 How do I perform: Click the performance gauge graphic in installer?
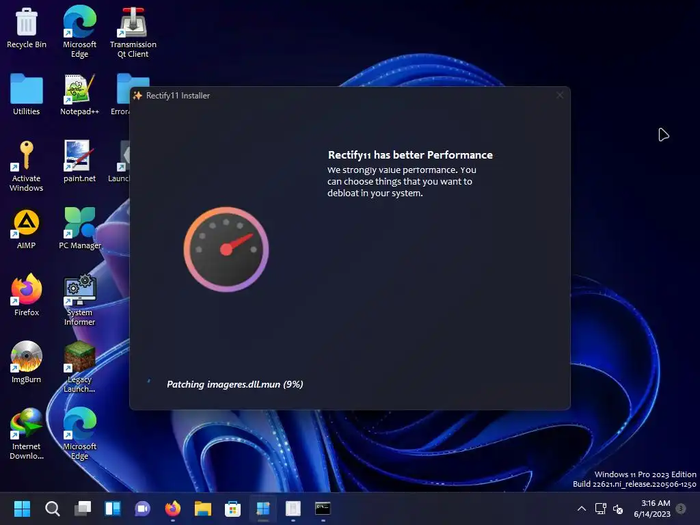(x=226, y=249)
